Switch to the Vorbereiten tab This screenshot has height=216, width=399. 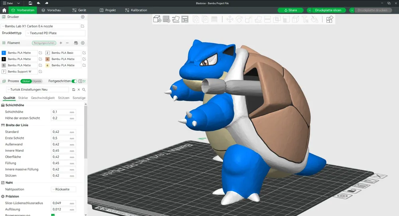(x=23, y=10)
